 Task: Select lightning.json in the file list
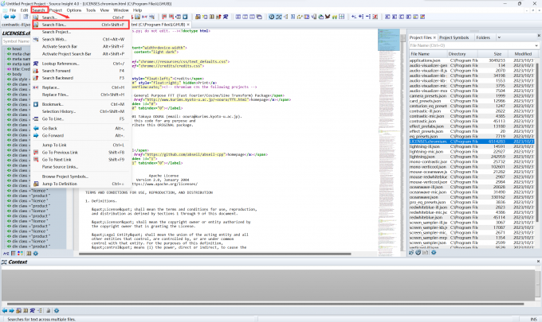click(472, 157)
